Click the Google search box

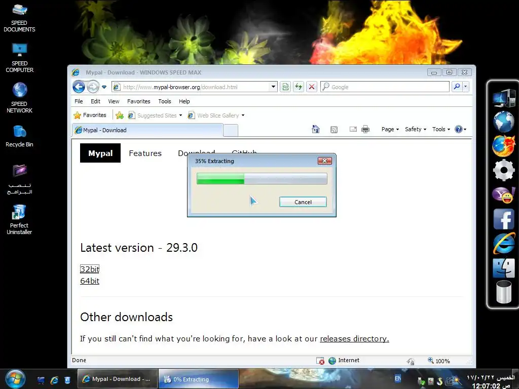click(x=385, y=87)
